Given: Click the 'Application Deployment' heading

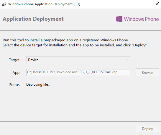Looking at the screenshot, I should [33, 19].
